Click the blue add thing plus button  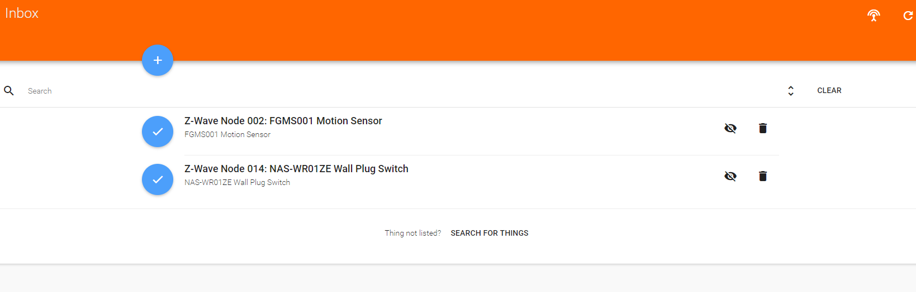[158, 60]
